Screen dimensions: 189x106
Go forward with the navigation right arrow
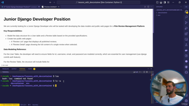point(54,2)
